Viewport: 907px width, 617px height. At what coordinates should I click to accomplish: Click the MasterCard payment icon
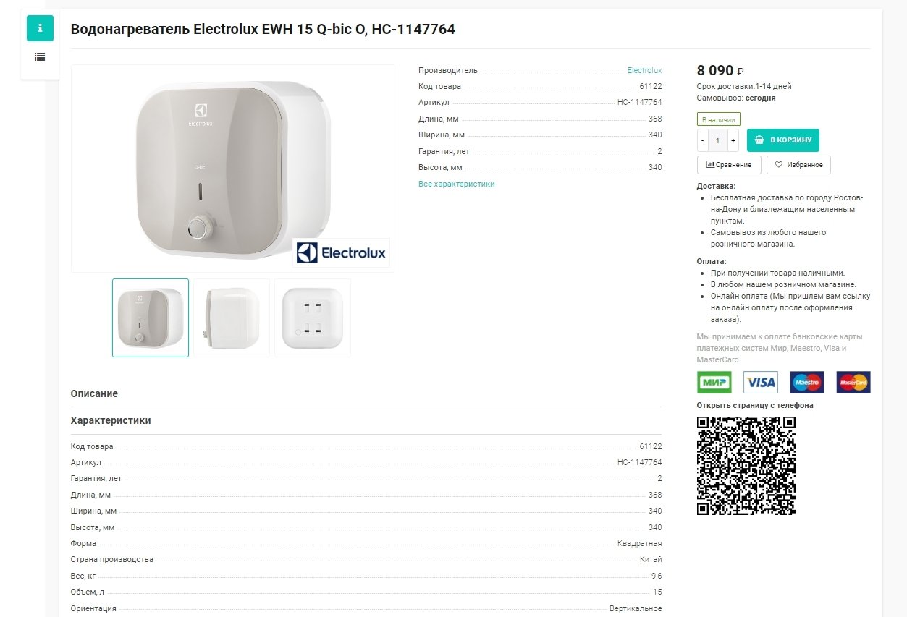853,382
